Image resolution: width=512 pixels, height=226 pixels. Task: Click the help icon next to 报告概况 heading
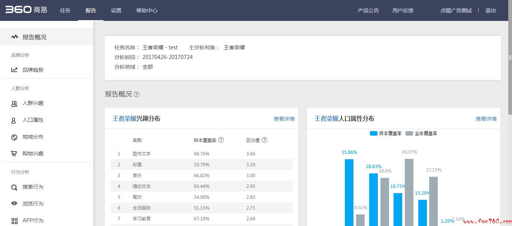pos(136,94)
